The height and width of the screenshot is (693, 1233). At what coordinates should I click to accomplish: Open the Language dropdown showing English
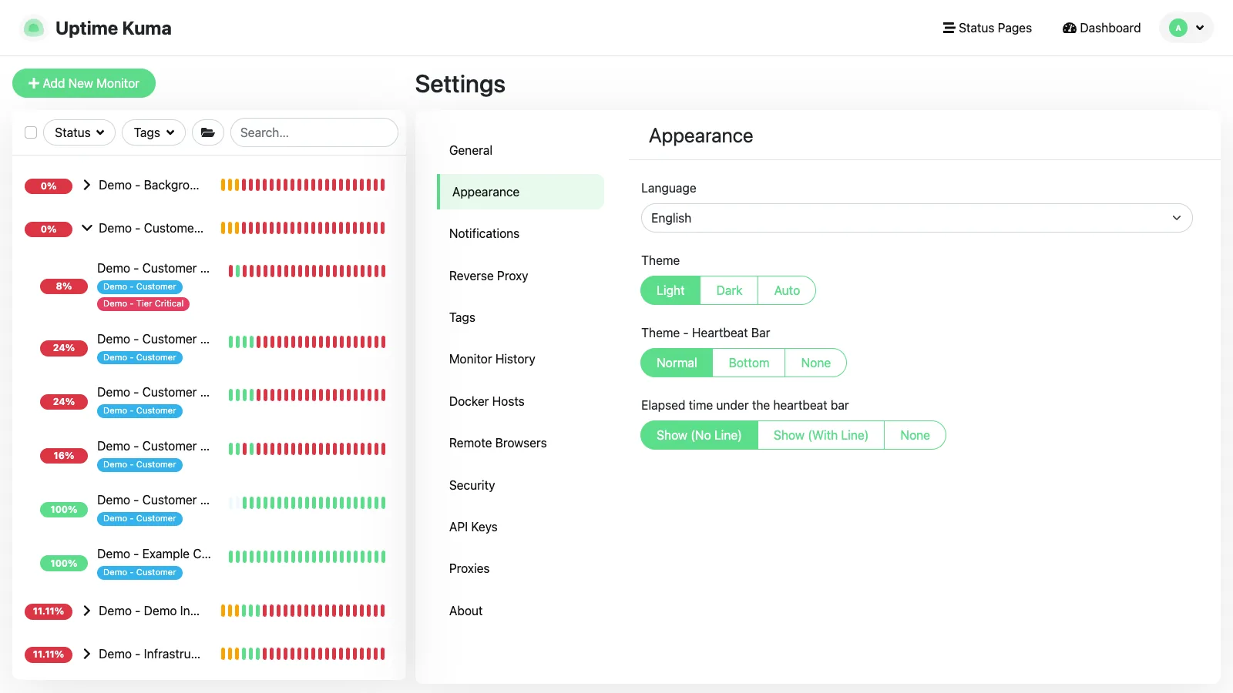pos(916,218)
